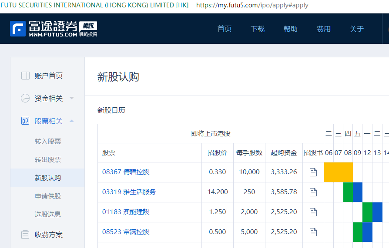Open prospectus icon for 01183 澳能建設
The height and width of the screenshot is (248, 389).
tap(313, 212)
